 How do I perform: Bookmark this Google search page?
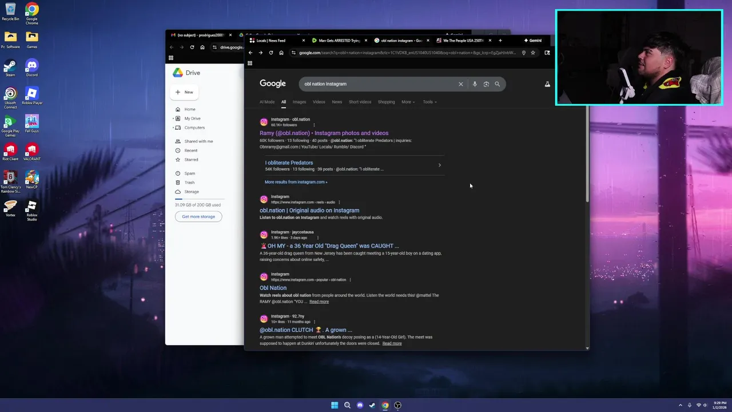click(533, 53)
